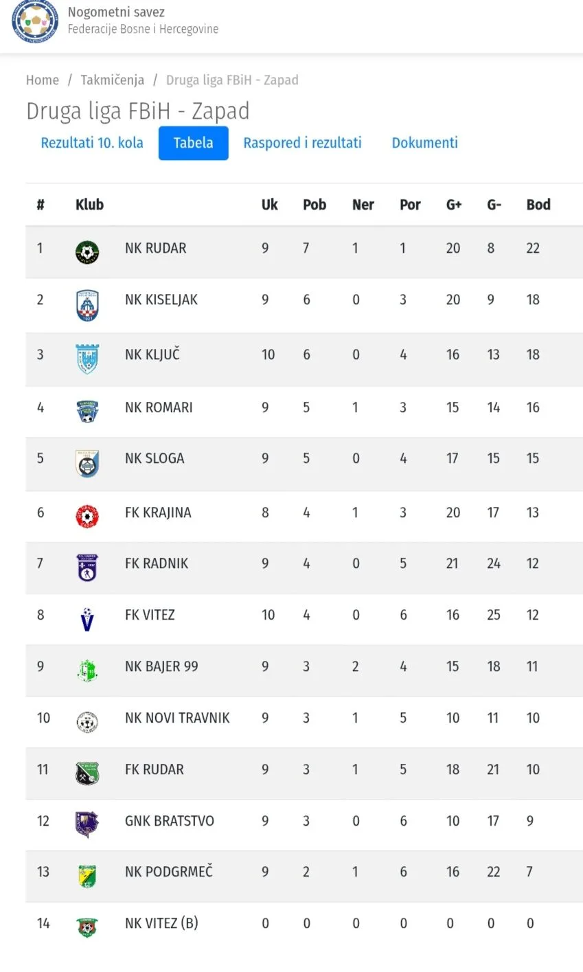Click the NK Kiseljak club crest
The height and width of the screenshot is (972, 583).
click(87, 306)
